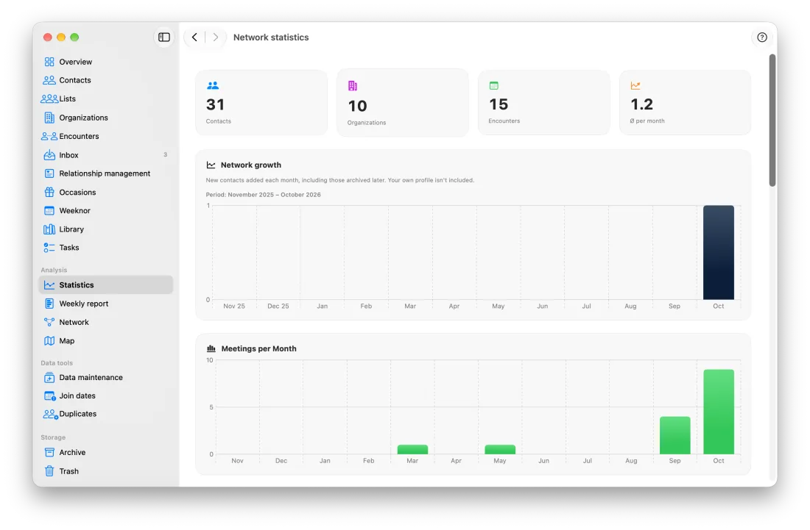The height and width of the screenshot is (530, 810).
Task: Click the 'Network growth' chart heading
Action: (x=251, y=165)
